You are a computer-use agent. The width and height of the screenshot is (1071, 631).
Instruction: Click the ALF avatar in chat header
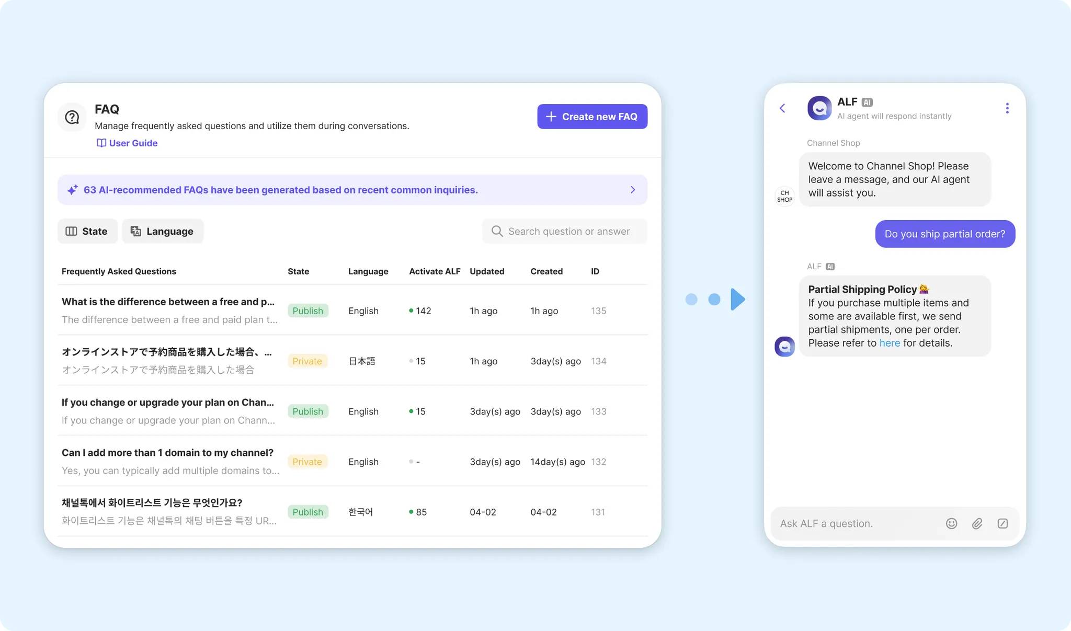[819, 108]
